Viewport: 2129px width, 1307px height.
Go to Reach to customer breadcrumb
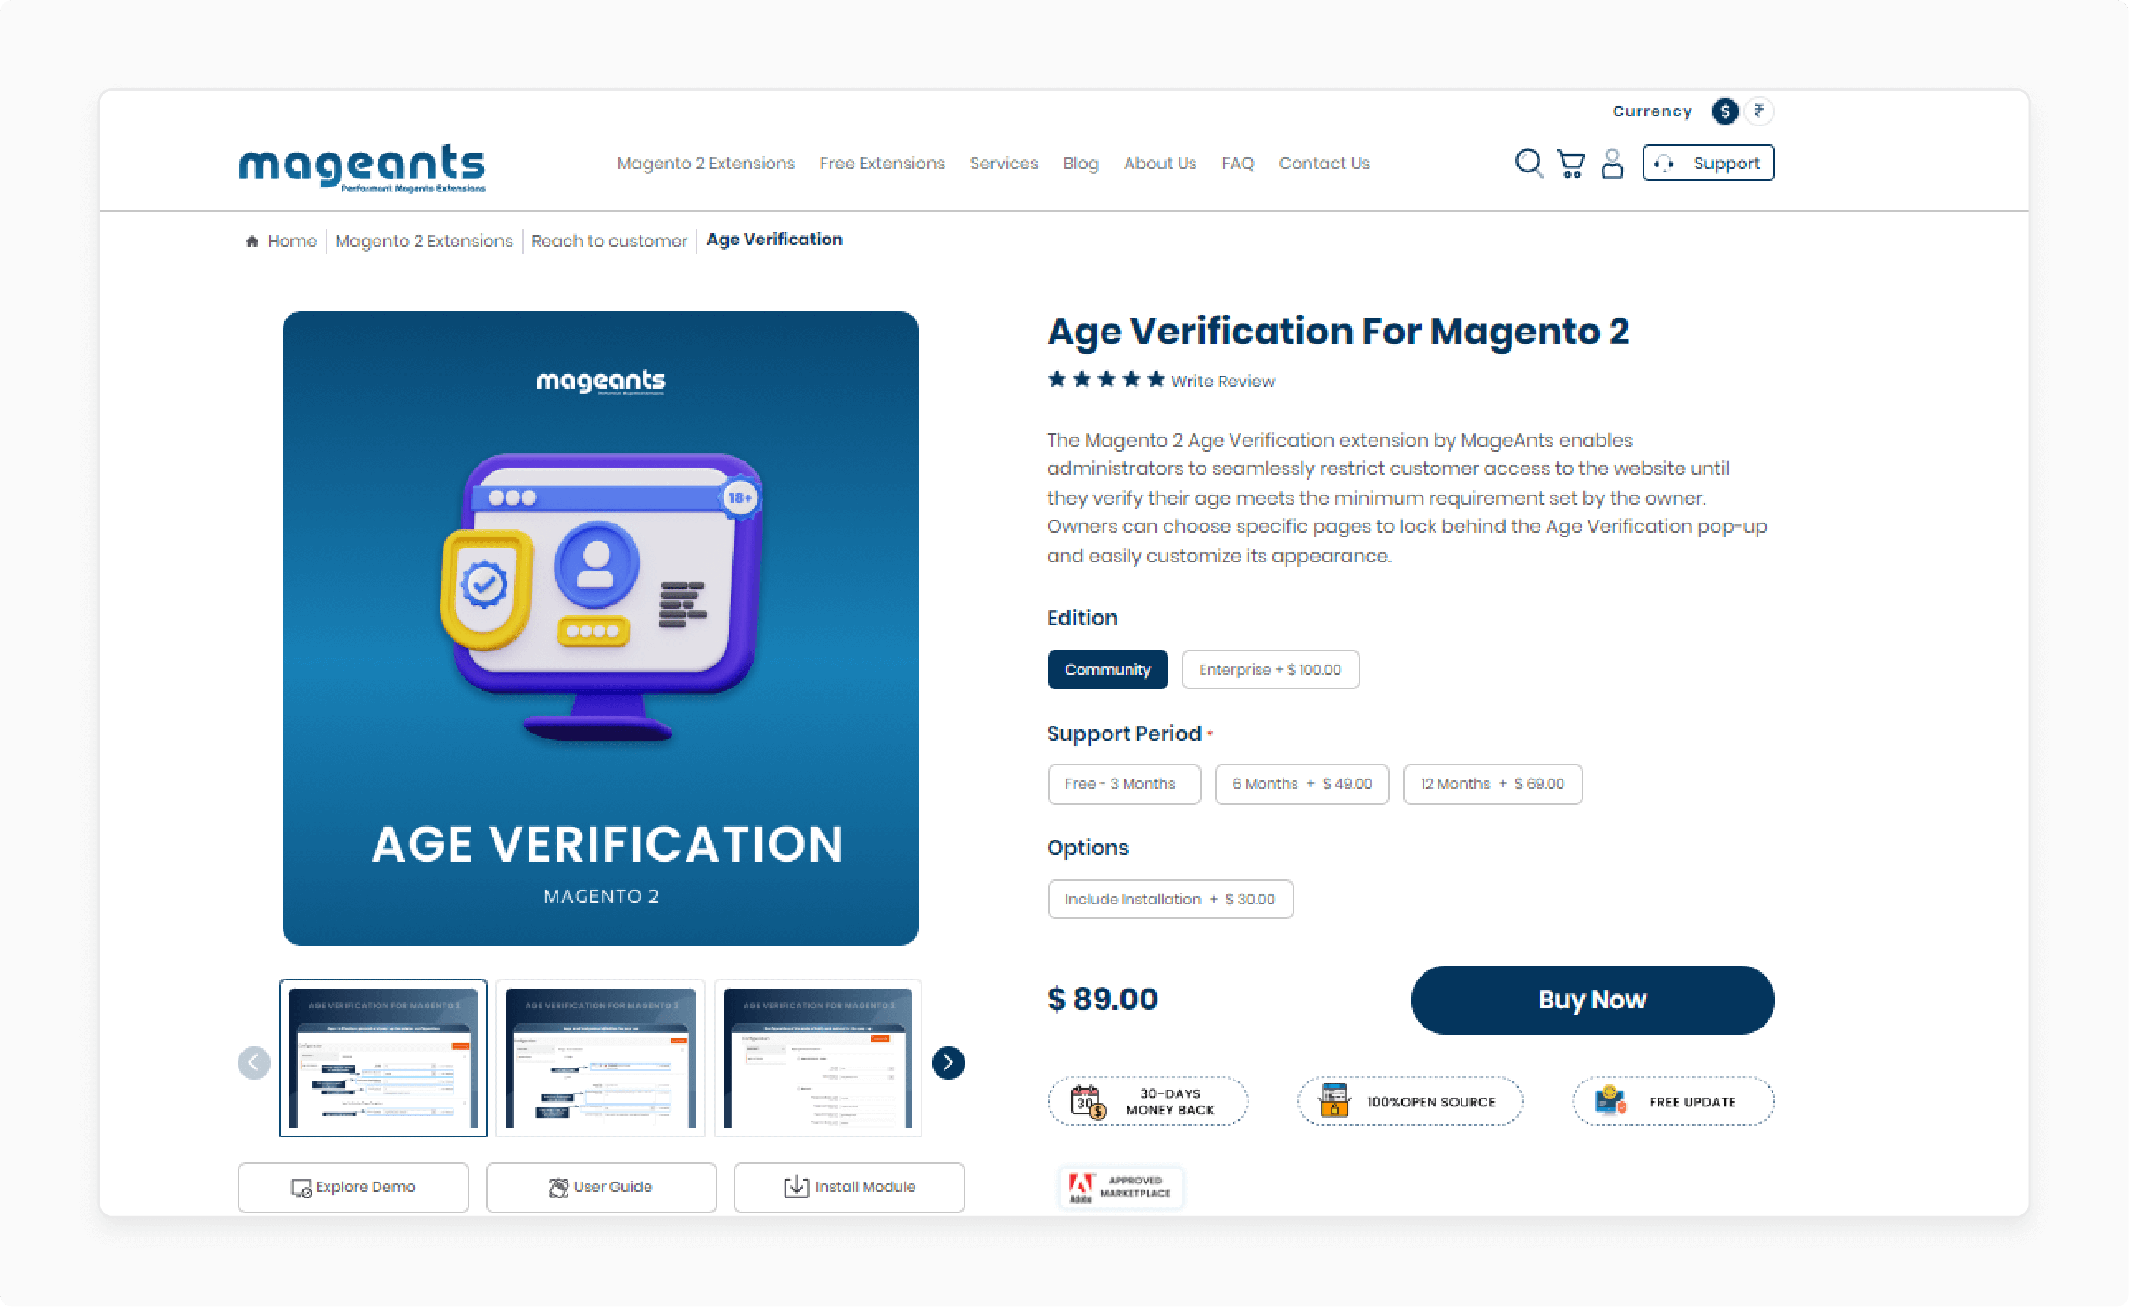(x=609, y=241)
